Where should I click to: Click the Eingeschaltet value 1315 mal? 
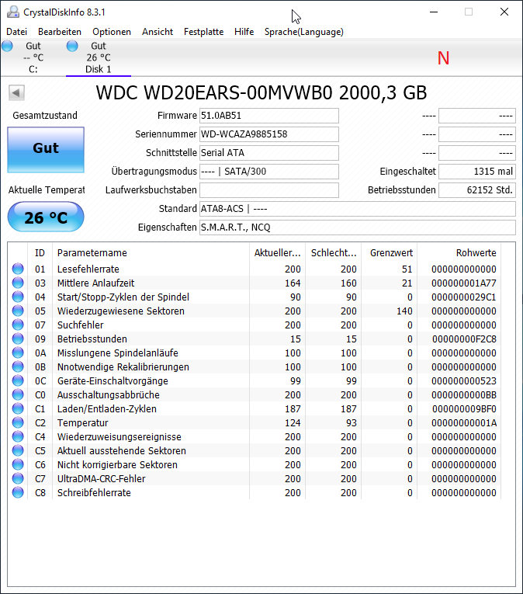click(477, 172)
